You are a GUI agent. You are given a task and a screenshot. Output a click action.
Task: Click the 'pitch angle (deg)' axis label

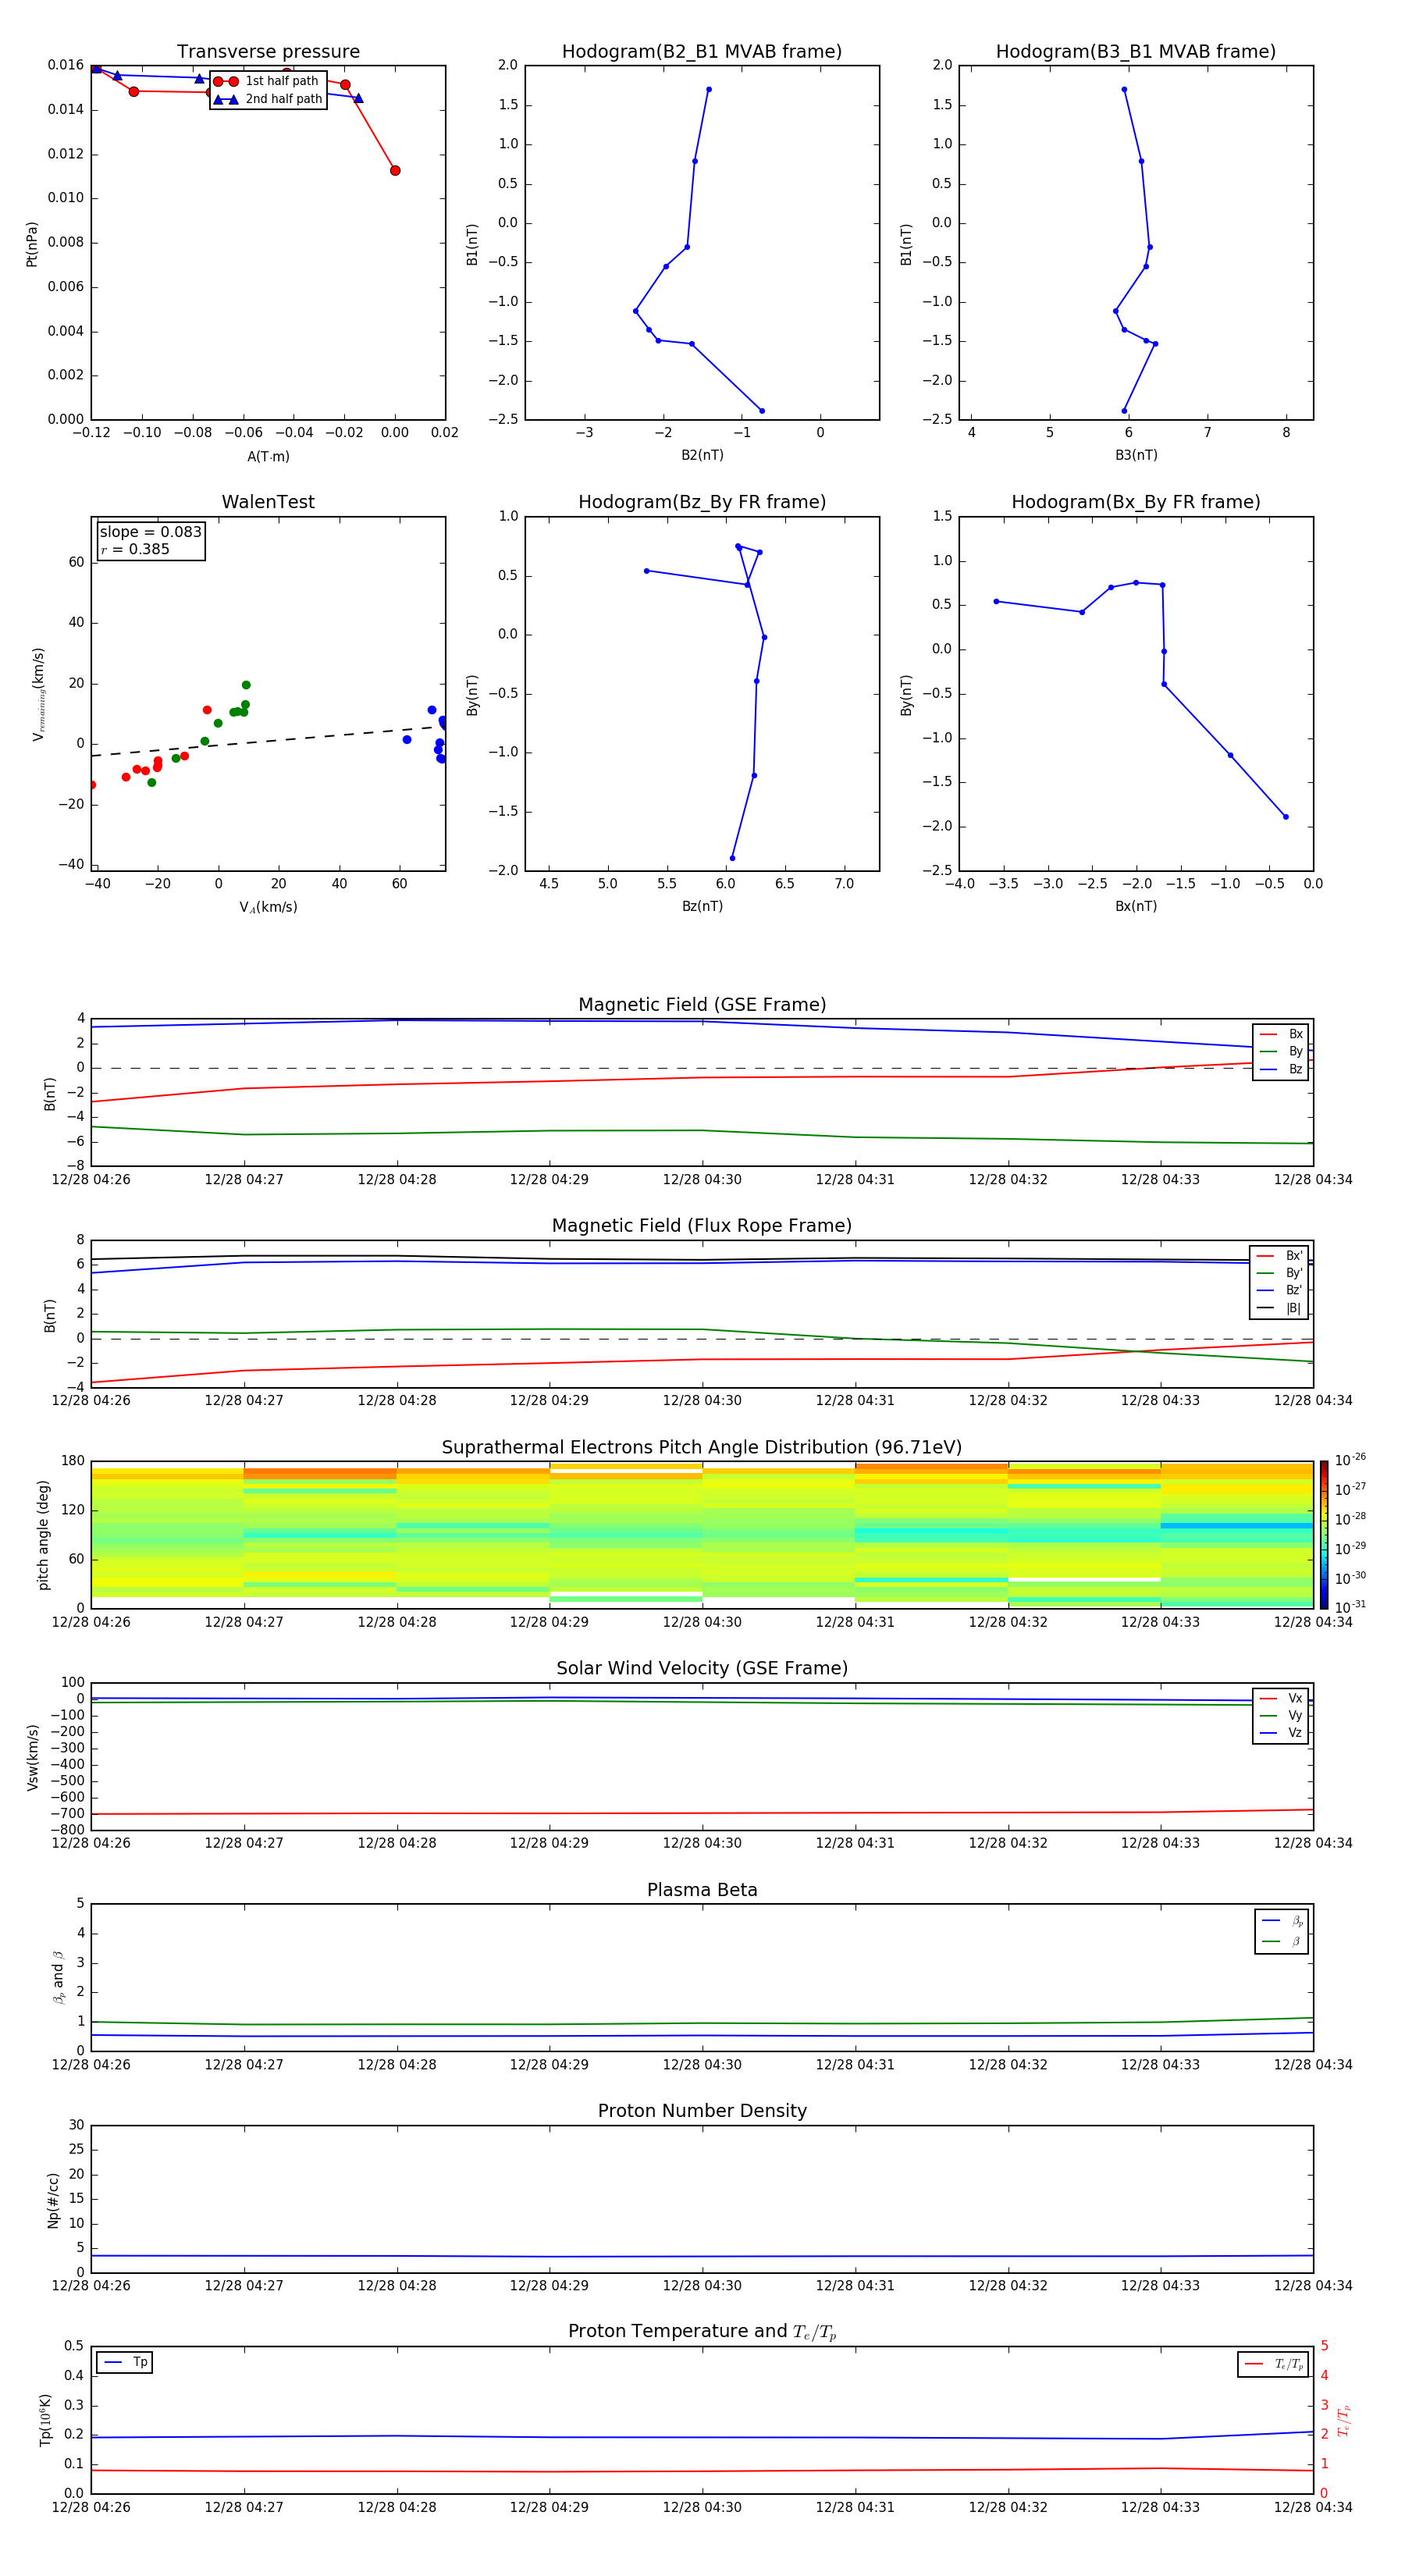(43, 1535)
